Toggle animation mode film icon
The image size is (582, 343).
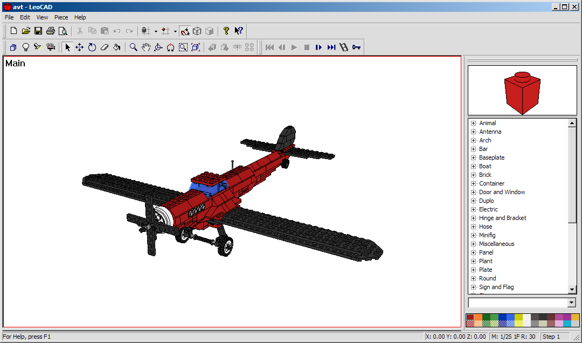[x=344, y=47]
